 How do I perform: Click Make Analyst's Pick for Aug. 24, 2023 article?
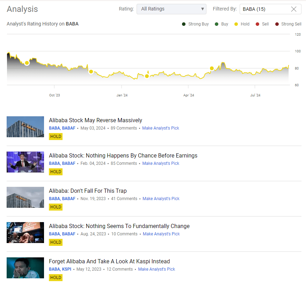pyautogui.click(x=161, y=234)
